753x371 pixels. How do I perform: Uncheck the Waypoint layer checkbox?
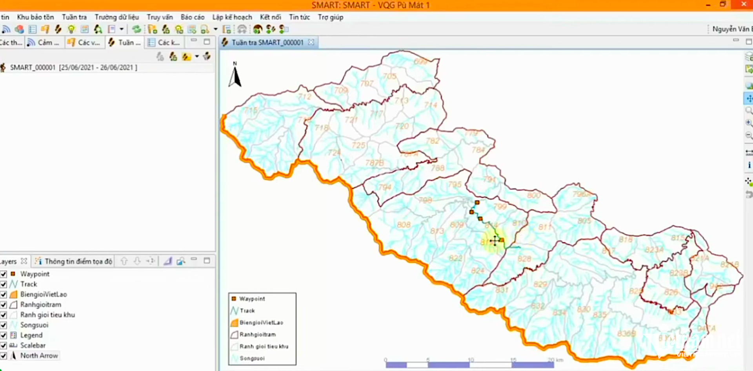tap(4, 274)
